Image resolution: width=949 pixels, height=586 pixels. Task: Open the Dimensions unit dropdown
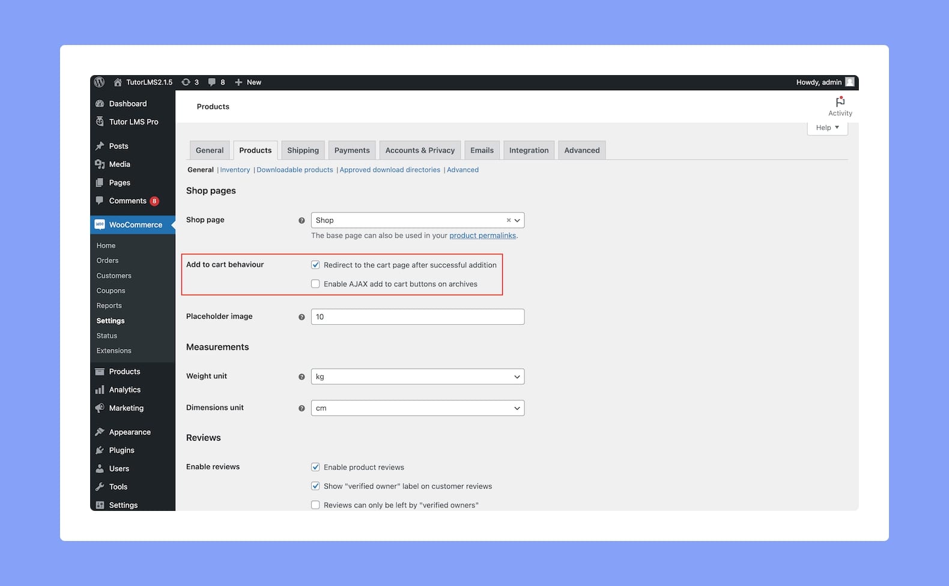pos(417,408)
